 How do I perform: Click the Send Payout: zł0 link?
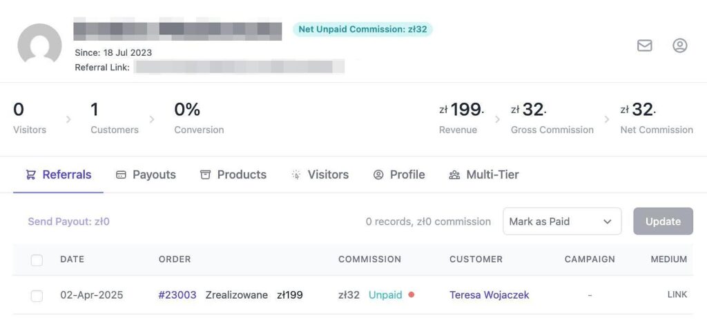pyautogui.click(x=68, y=222)
